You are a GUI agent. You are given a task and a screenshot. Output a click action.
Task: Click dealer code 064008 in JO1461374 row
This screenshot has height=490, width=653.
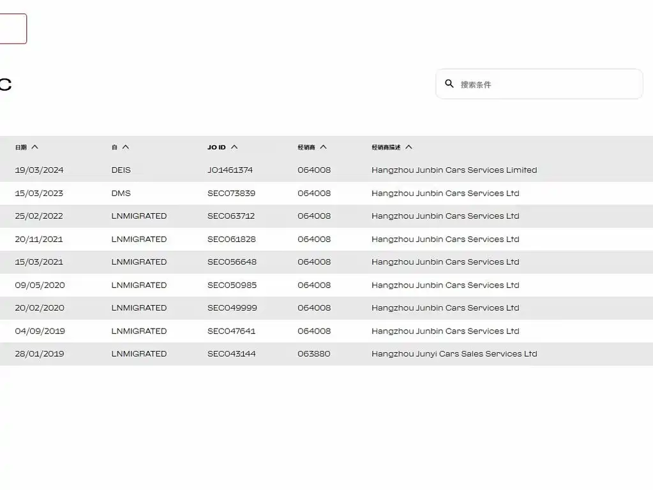314,170
